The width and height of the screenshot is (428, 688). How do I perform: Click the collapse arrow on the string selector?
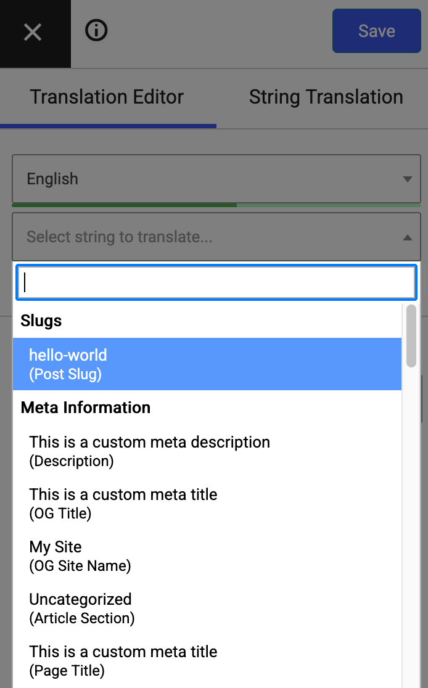407,236
